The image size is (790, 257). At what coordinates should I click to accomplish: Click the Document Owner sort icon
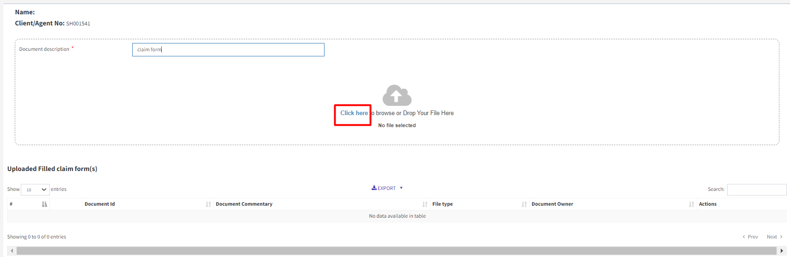coord(692,204)
